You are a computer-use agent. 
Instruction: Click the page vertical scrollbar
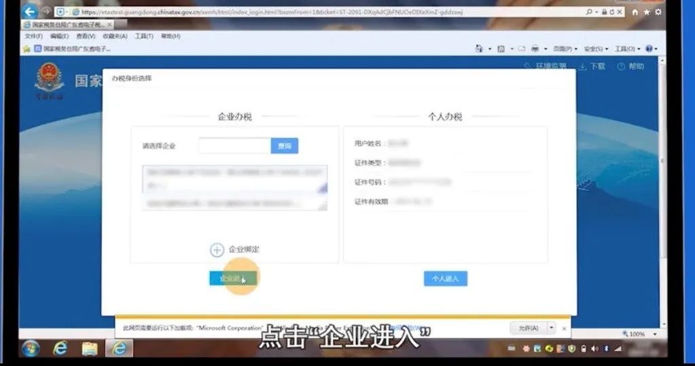[662, 193]
